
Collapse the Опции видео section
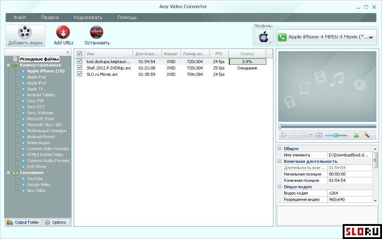[279, 187]
